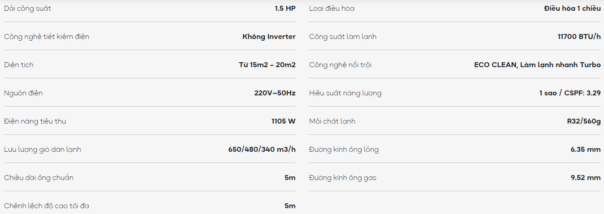Image resolution: width=604 pixels, height=214 pixels.
Task: Click the "Đường kính ống gas" label
Action: click(342, 178)
